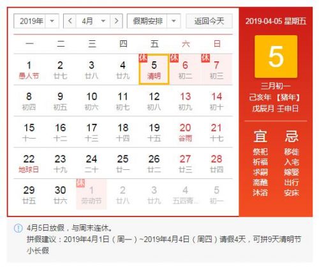Select April 25 廿一
This screenshot has height=267, width=319.
[122, 164]
